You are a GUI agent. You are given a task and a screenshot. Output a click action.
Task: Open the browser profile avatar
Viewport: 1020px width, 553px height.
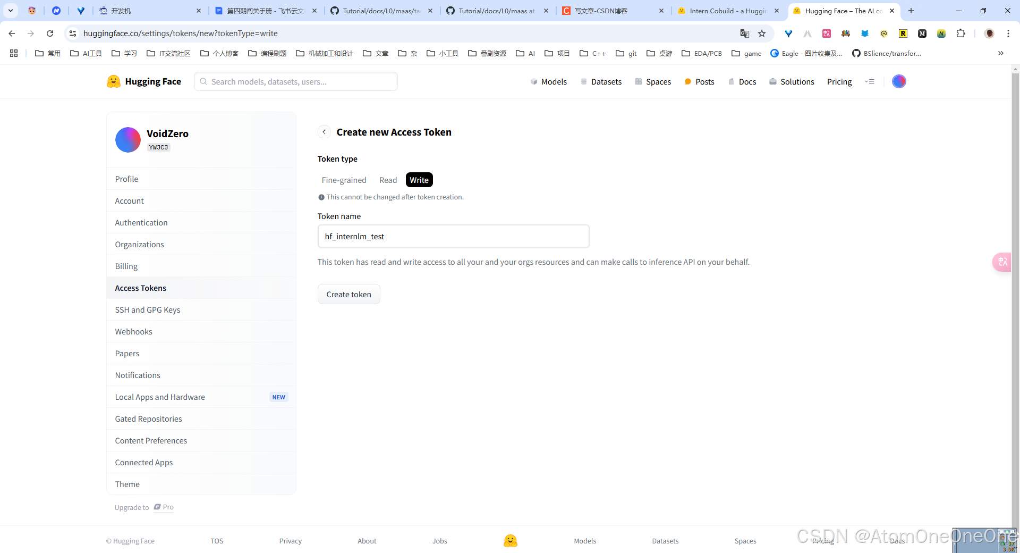989,33
